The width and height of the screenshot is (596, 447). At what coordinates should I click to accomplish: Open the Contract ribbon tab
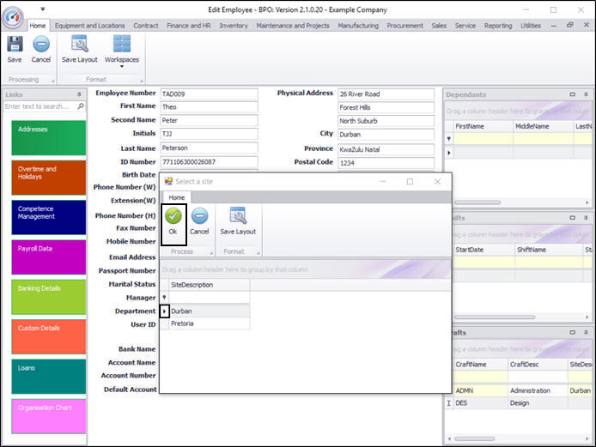pyautogui.click(x=146, y=26)
